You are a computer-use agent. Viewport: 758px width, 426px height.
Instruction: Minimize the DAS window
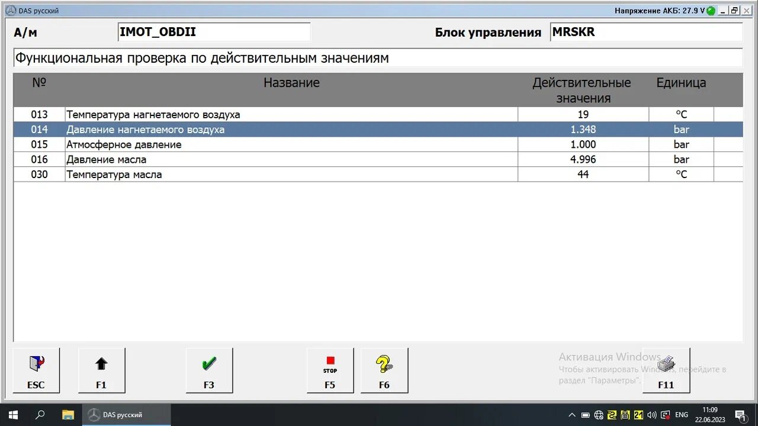723,11
